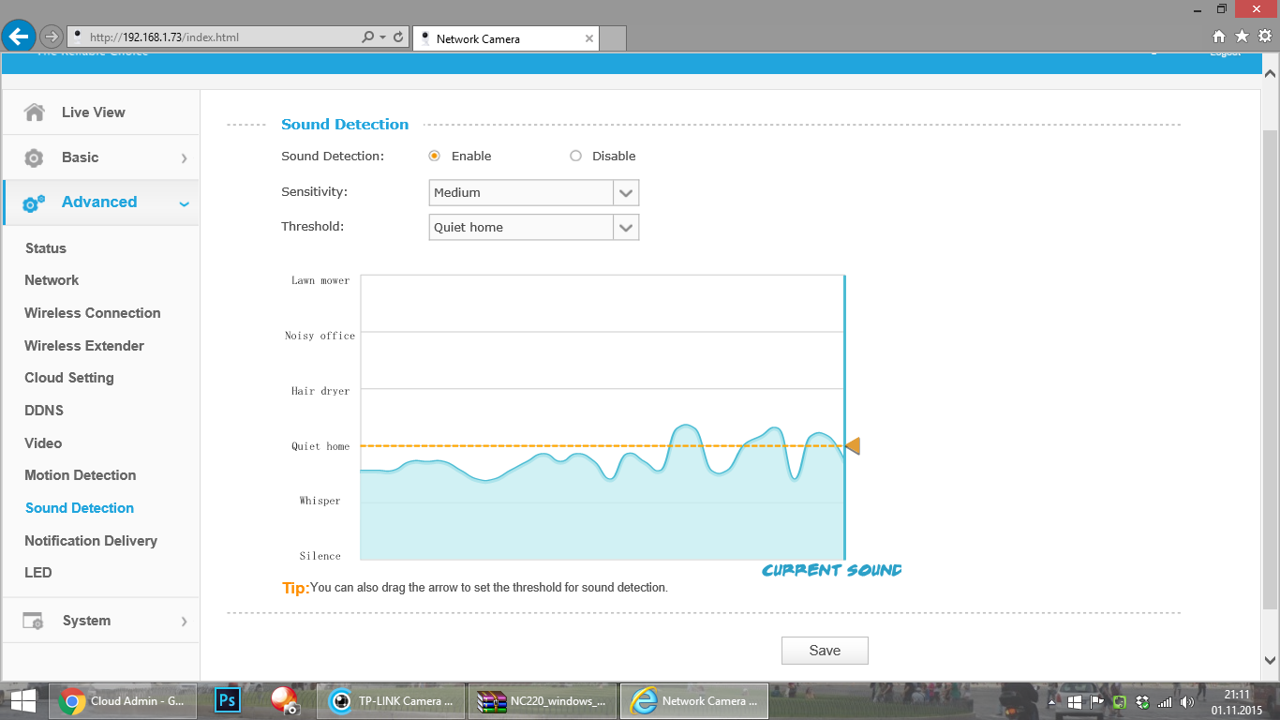The height and width of the screenshot is (720, 1280).
Task: Click the taskbar volume speaker icon
Action: 1187,701
